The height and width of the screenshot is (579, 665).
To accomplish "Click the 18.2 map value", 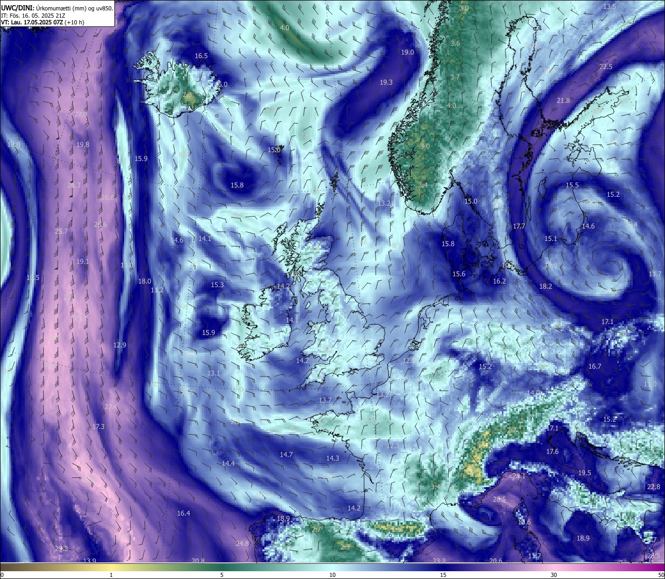I will [x=546, y=286].
